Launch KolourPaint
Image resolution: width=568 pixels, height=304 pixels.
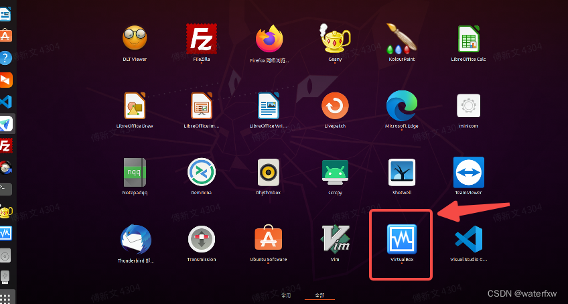point(402,38)
